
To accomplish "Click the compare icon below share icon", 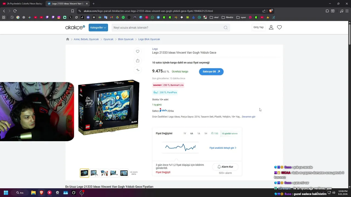I will [x=138, y=70].
